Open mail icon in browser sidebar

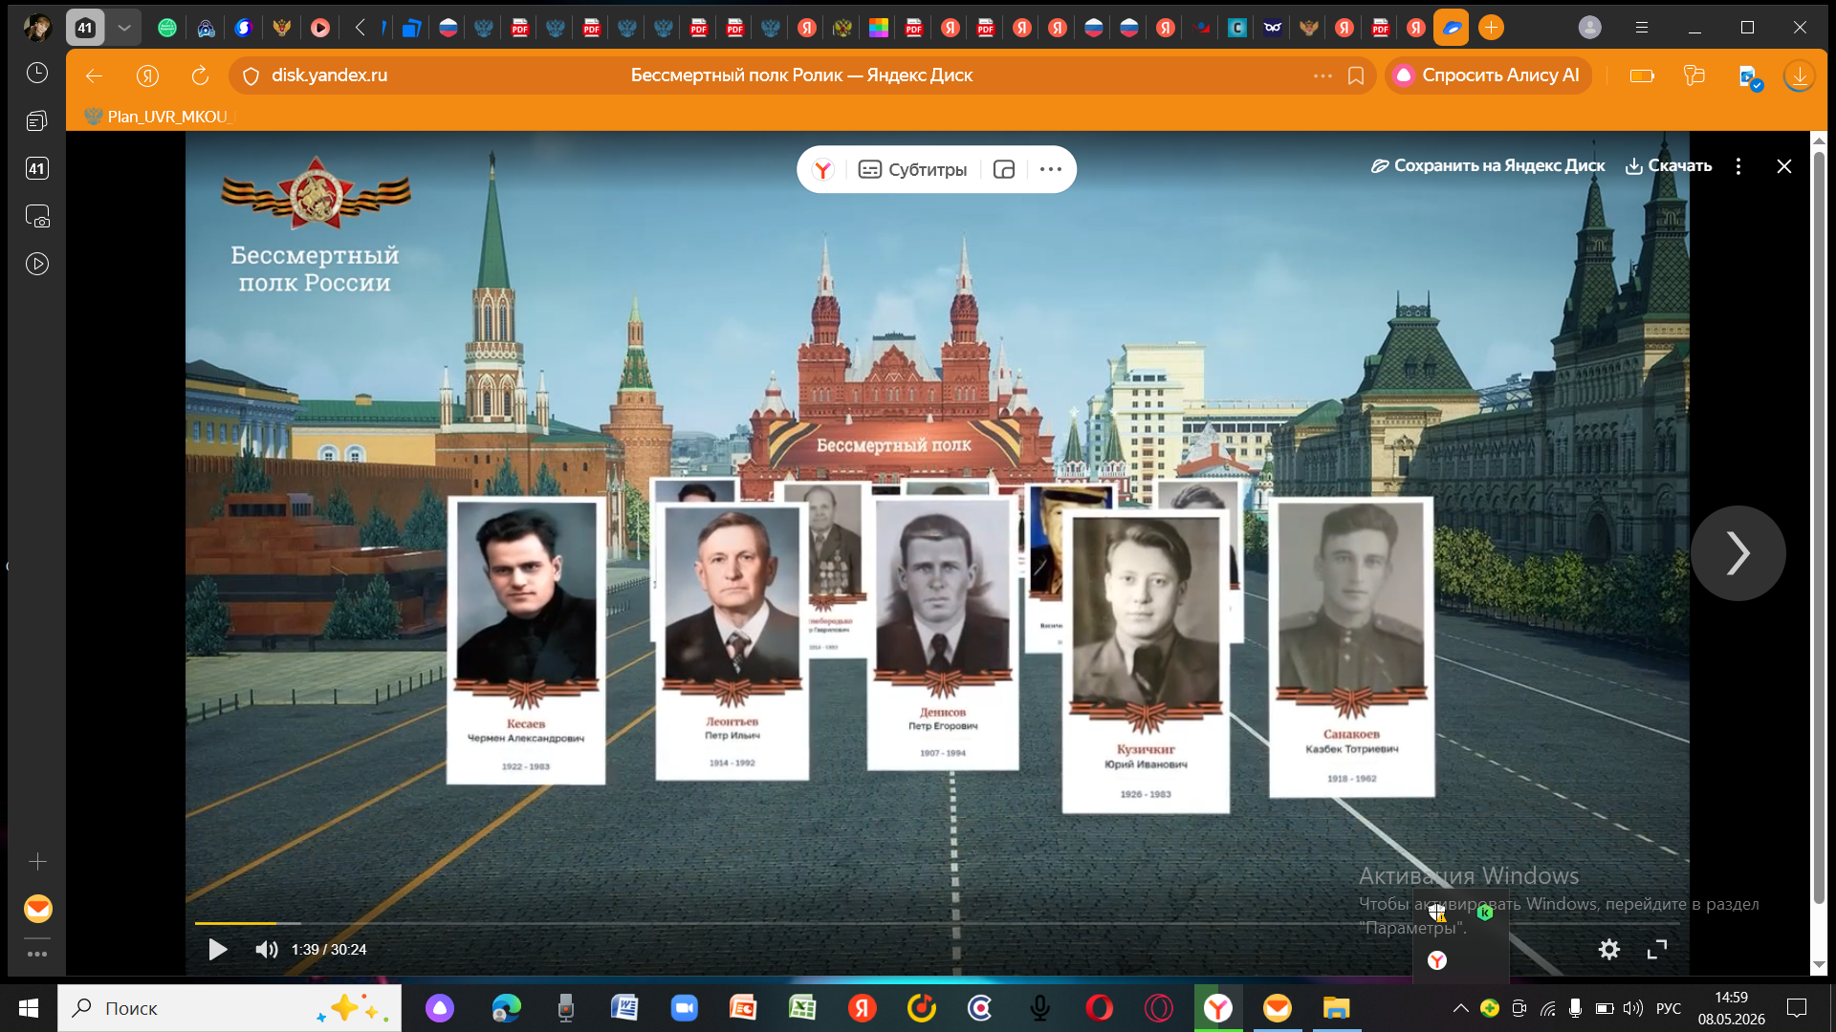38,909
